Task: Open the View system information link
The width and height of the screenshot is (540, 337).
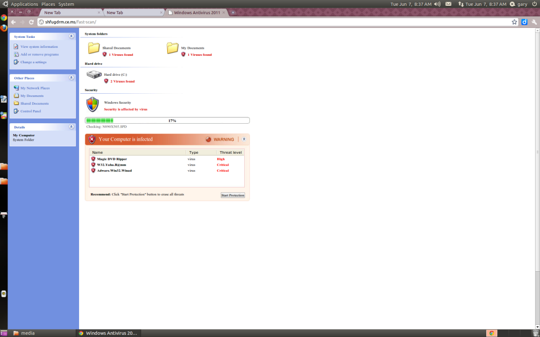Action: click(39, 47)
